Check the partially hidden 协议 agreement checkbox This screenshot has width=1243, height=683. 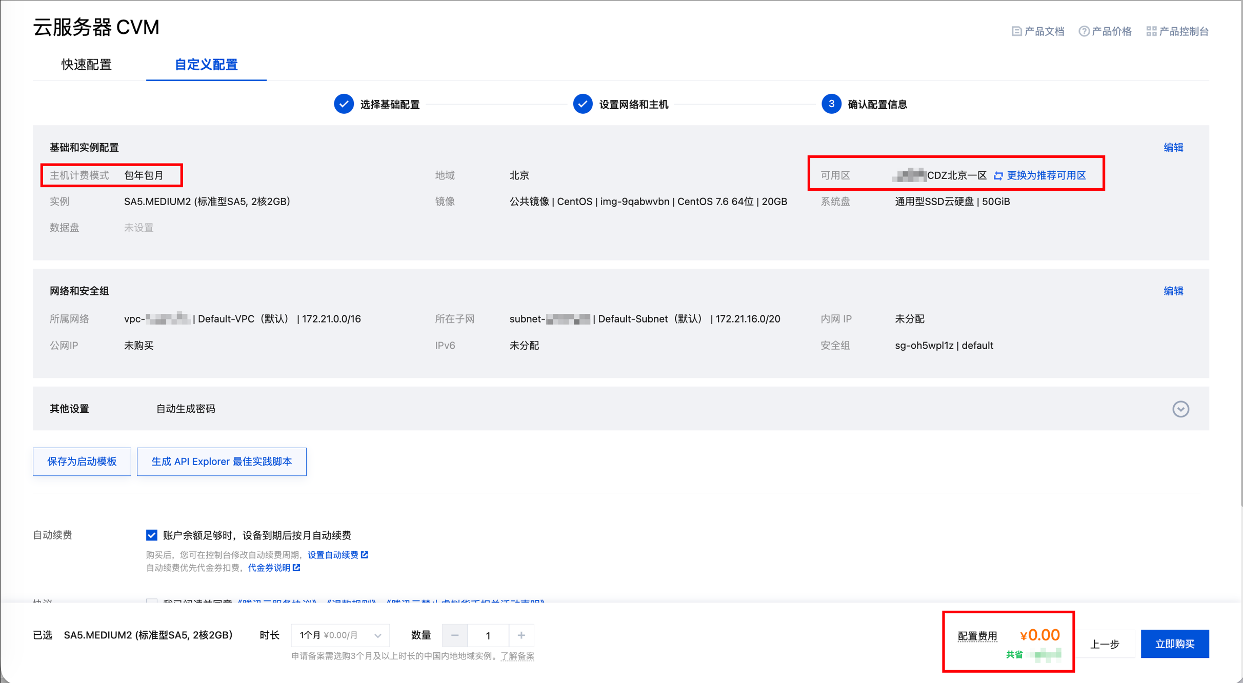[151, 601]
